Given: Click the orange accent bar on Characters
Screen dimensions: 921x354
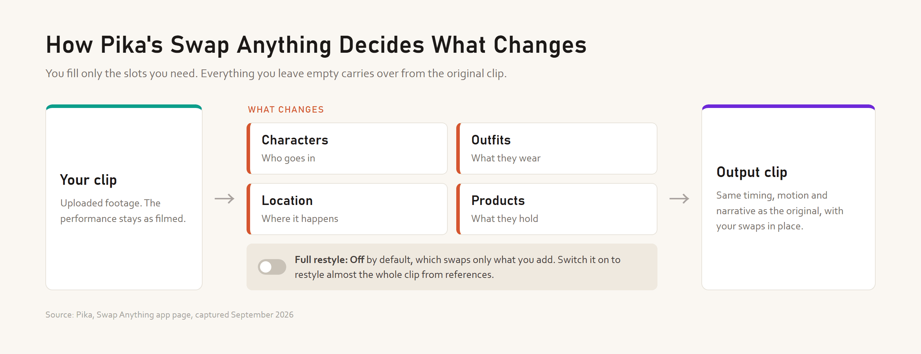Looking at the screenshot, I should tap(249, 149).
